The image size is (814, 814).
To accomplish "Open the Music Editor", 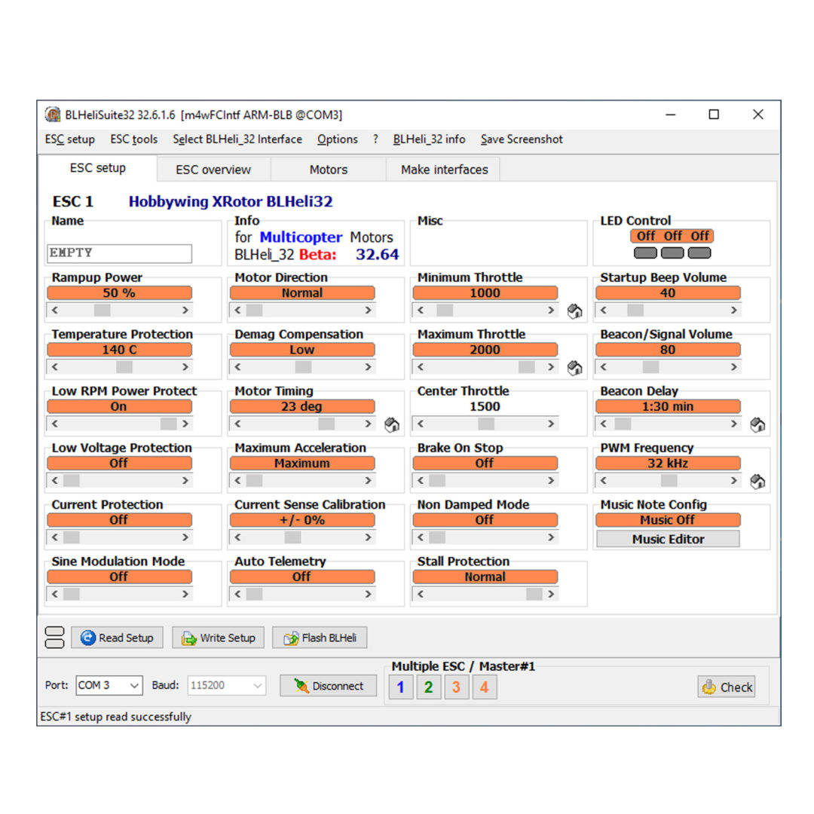I will (x=668, y=539).
